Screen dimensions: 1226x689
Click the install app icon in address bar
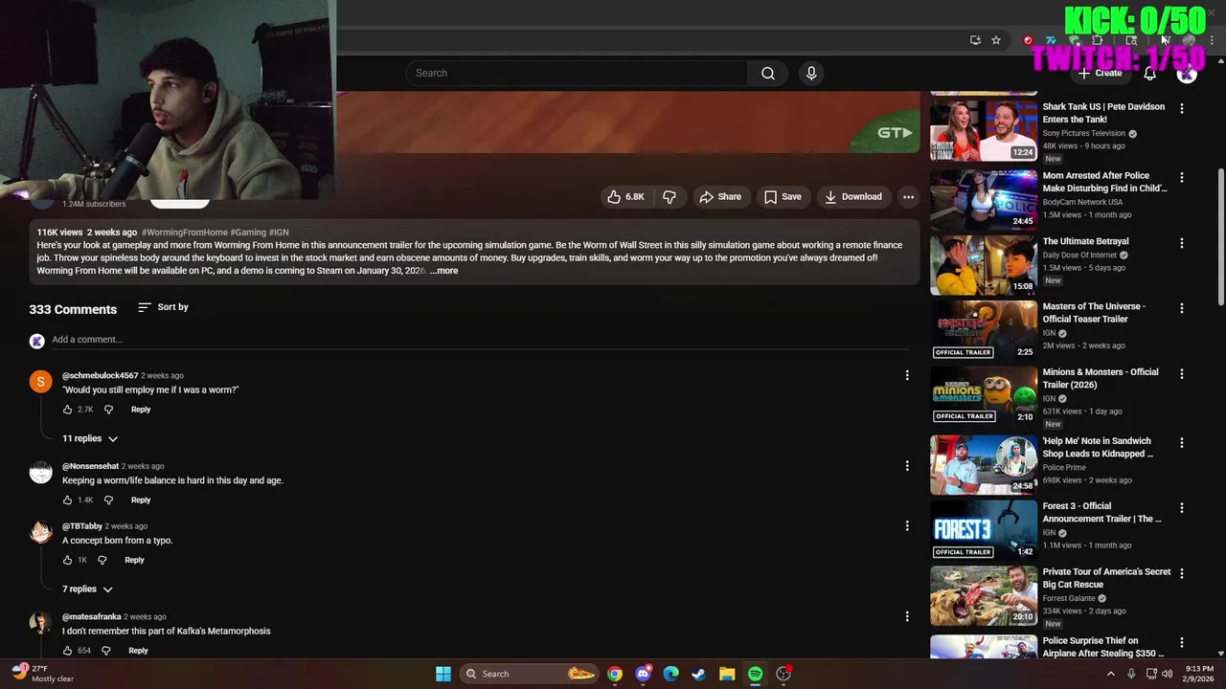975,40
